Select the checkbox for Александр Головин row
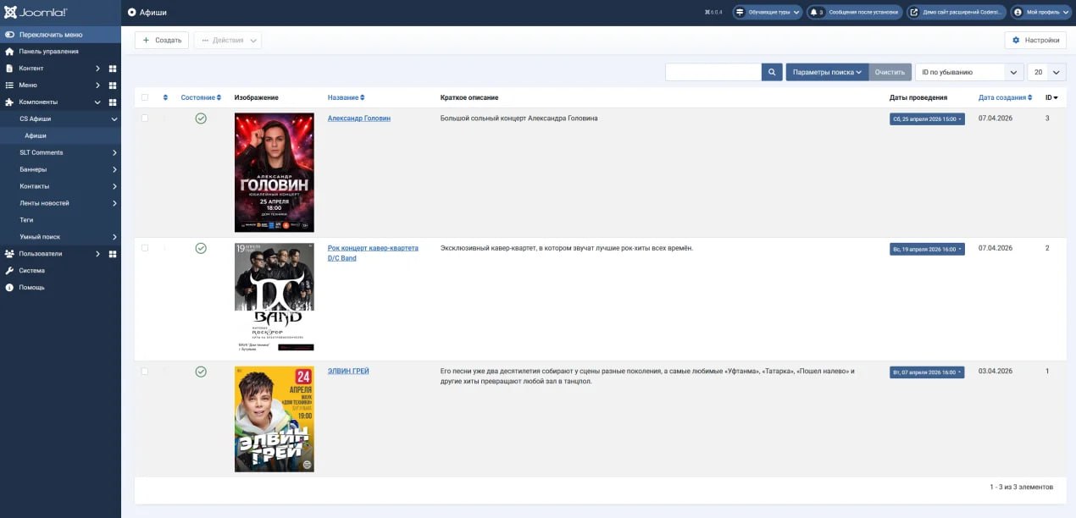The width and height of the screenshot is (1076, 518). coord(144,118)
